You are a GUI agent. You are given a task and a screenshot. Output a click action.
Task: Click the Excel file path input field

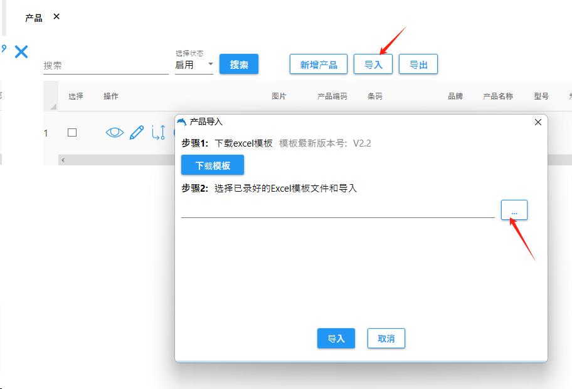point(337,210)
